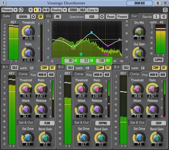The width and height of the screenshot is (169, 150).
Task: Toggle the Gate ON switch
Action: pyautogui.click(x=41, y=17)
